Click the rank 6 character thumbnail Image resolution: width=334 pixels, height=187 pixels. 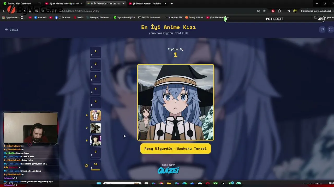pyautogui.click(x=96, y=116)
